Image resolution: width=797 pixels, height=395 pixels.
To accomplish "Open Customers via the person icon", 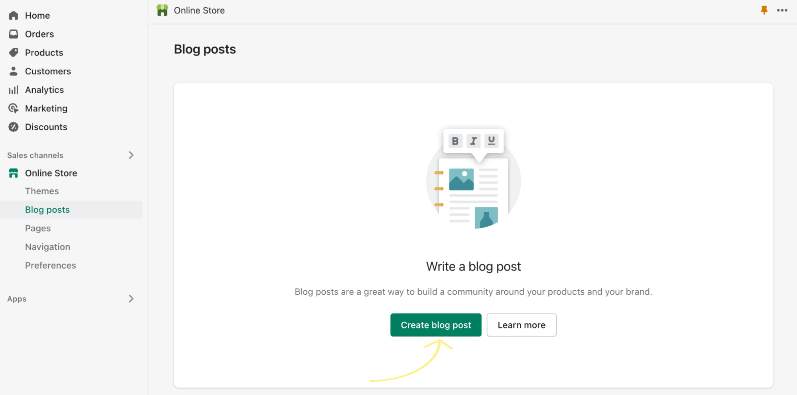I will click(13, 71).
